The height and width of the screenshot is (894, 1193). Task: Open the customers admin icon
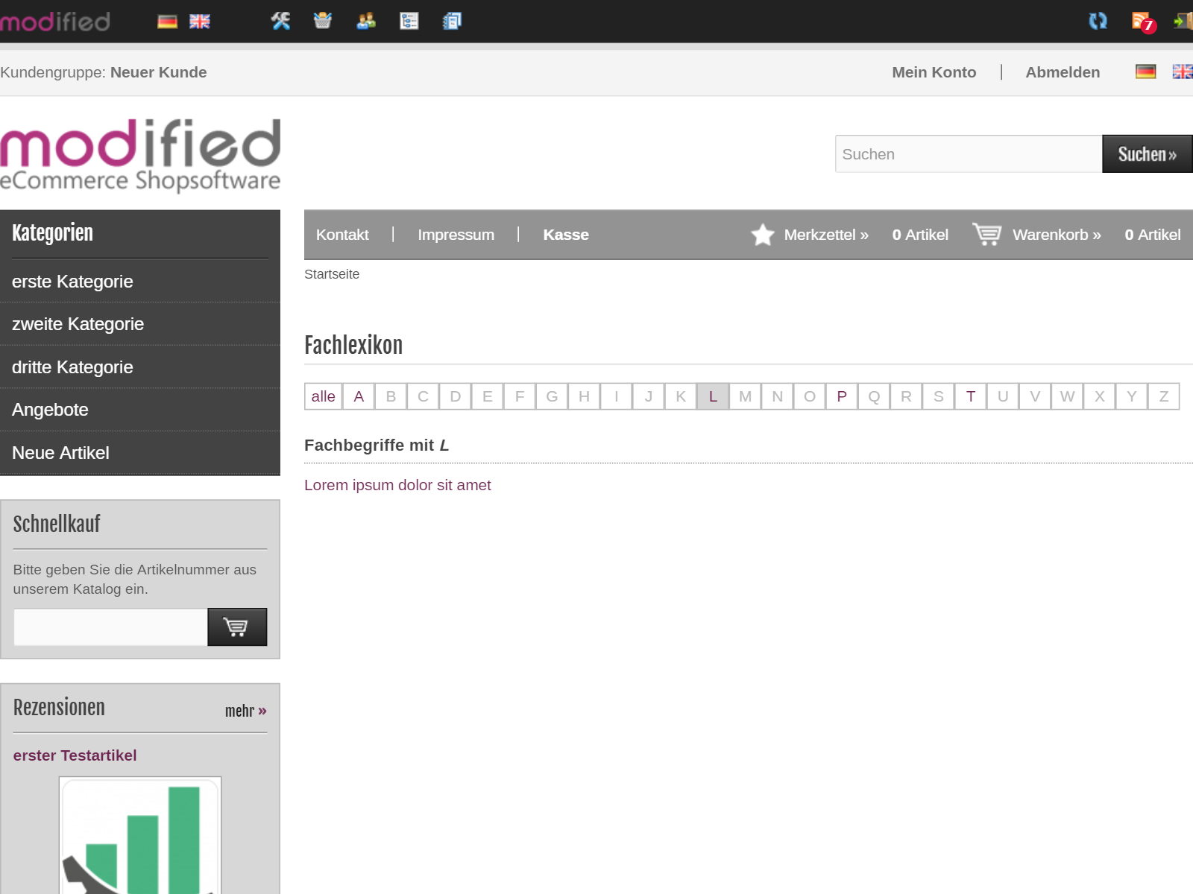tap(366, 21)
